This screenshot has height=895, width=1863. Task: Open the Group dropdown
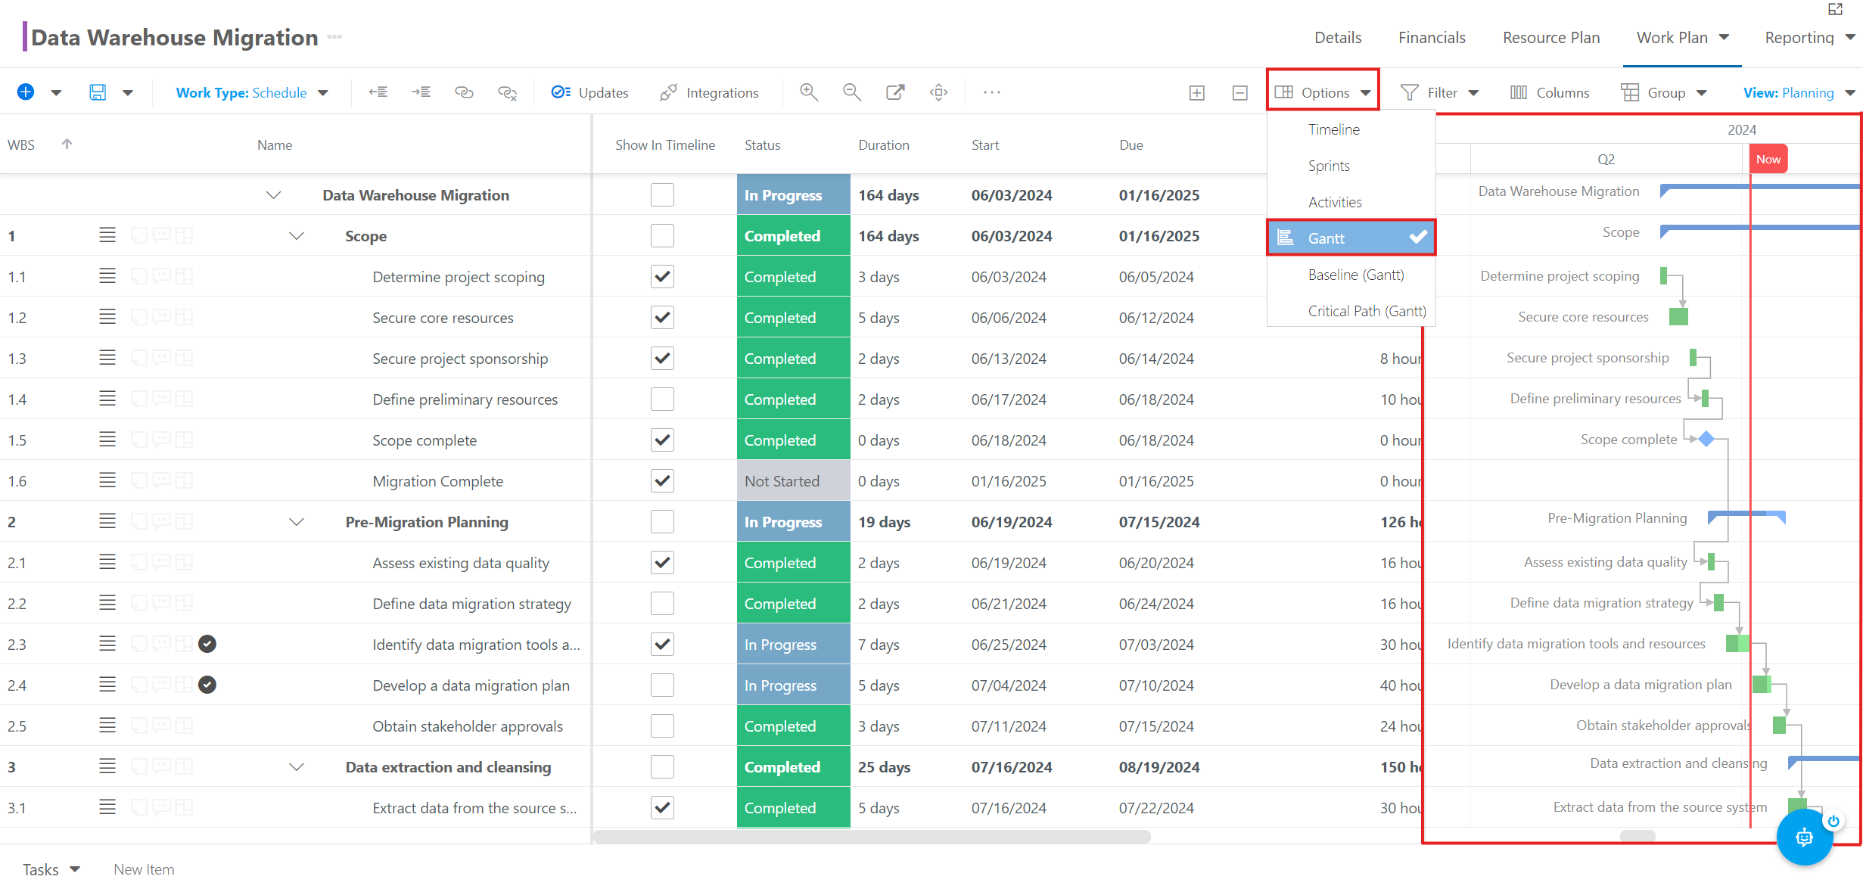[1664, 92]
